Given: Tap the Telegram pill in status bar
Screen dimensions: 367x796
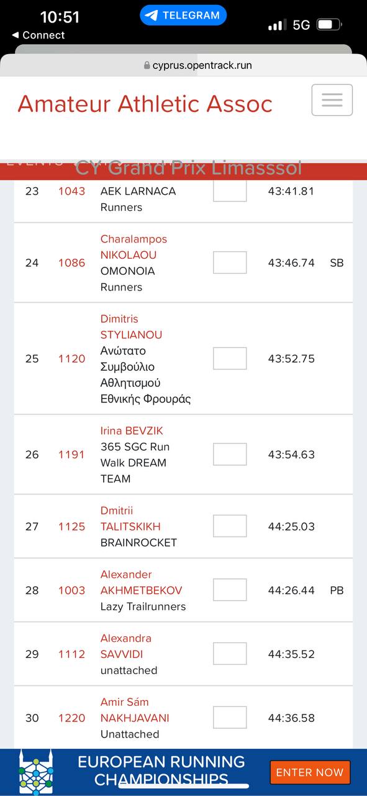Looking at the screenshot, I should tap(183, 16).
